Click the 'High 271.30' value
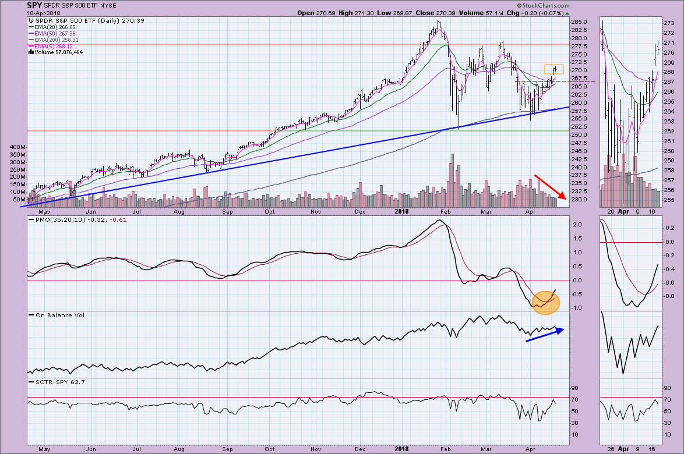The image size is (684, 454). coord(356,13)
